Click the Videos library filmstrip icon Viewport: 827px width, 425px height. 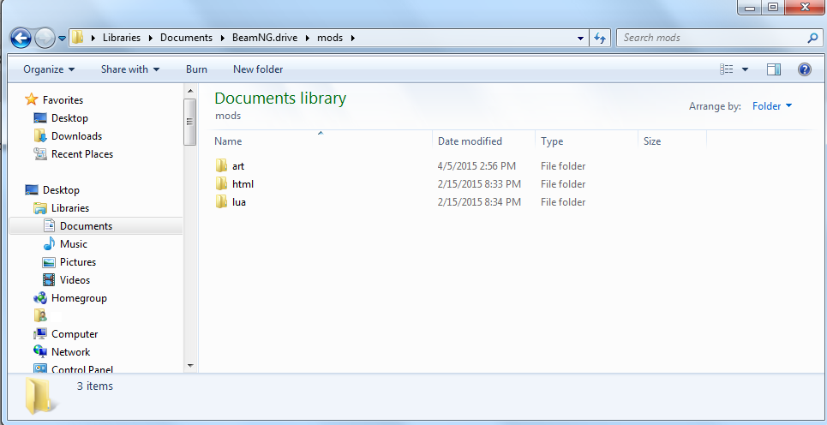49,279
